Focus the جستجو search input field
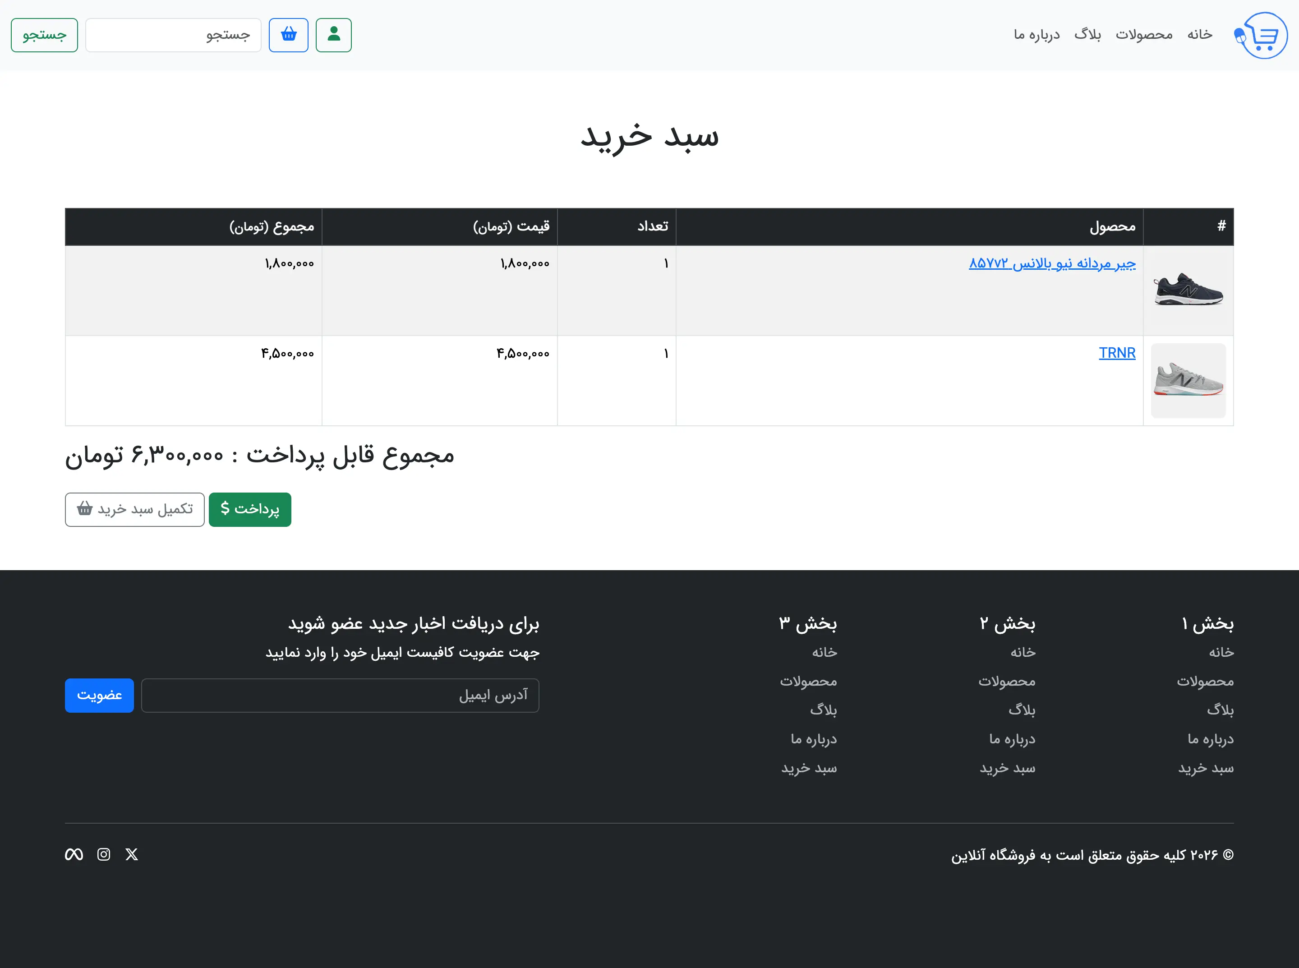 173,35
